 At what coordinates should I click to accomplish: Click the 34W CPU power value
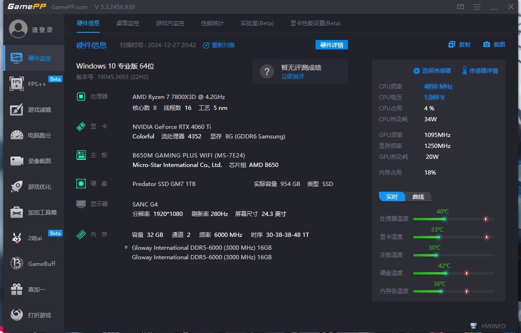tap(430, 119)
